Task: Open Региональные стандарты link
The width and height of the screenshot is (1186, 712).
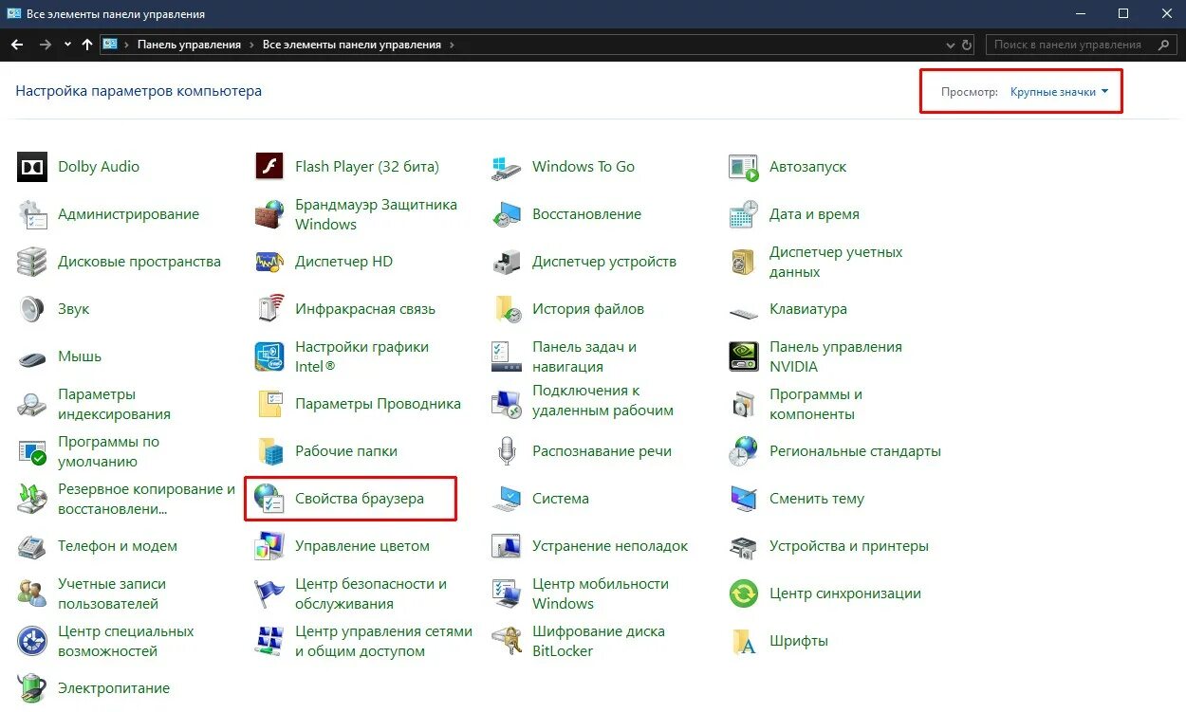Action: click(855, 451)
